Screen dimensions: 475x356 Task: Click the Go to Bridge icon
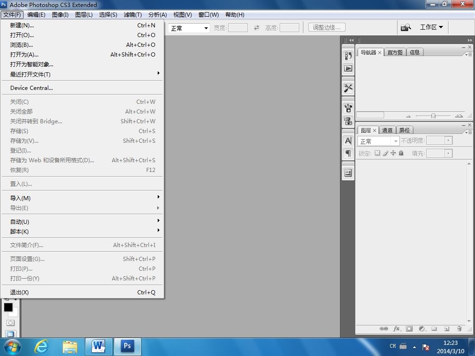tap(406, 27)
